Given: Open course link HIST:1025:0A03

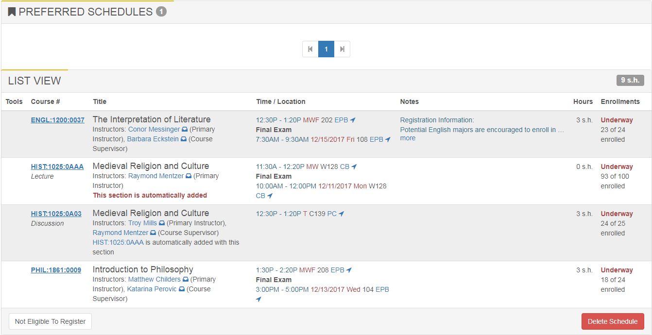Looking at the screenshot, I should tap(56, 214).
